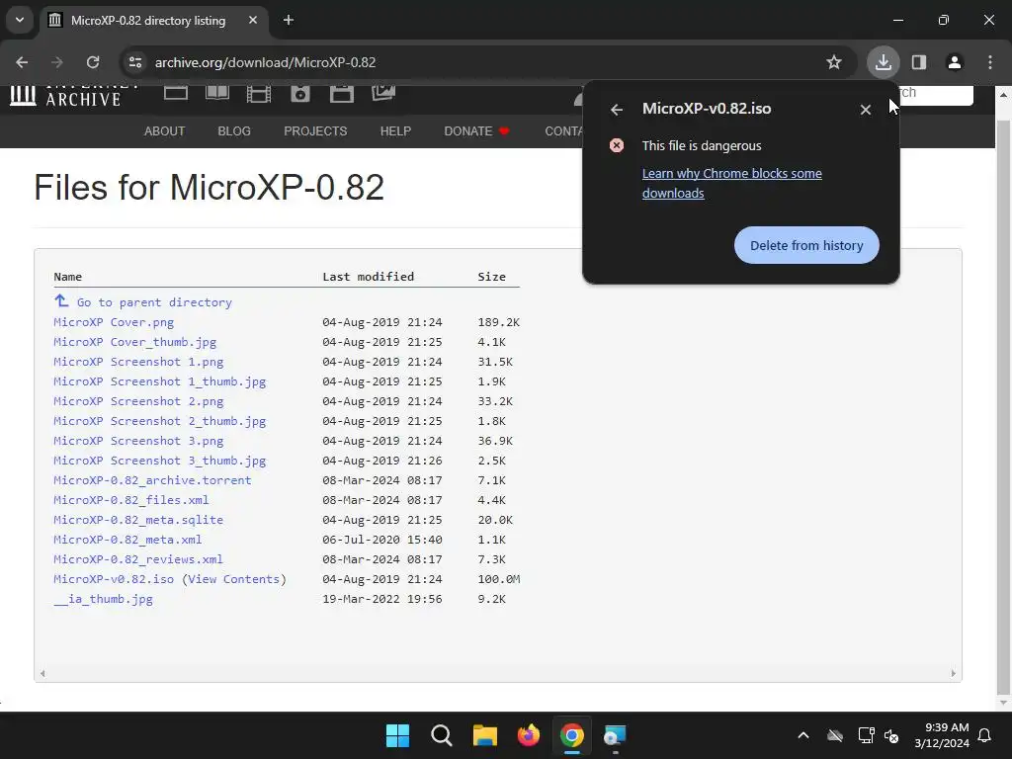Download the MicroXP-v0.82.iso file
Viewport: 1012px width, 759px height.
[x=114, y=579]
